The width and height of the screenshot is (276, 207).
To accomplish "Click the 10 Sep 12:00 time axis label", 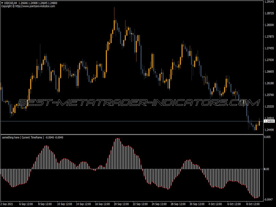I will (65, 204).
